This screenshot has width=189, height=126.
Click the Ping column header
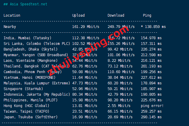(147, 15)
